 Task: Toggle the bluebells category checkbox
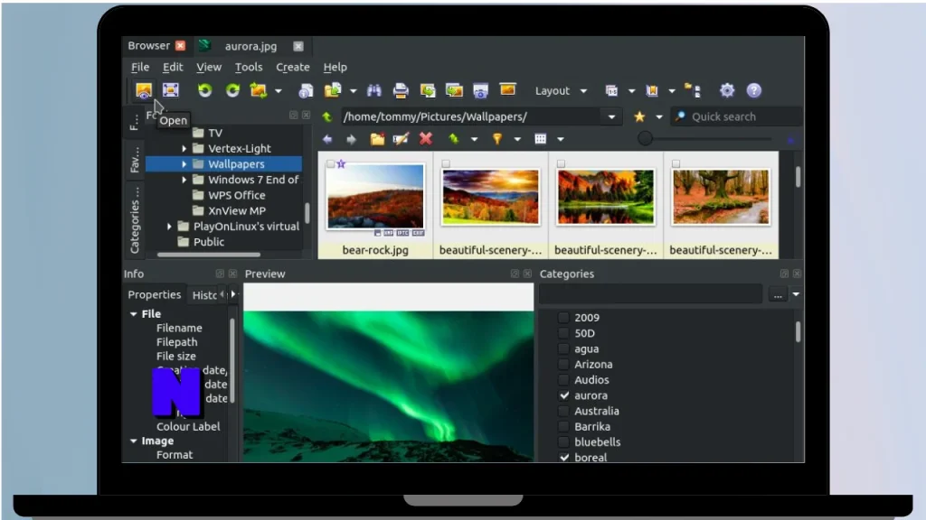[x=564, y=442]
